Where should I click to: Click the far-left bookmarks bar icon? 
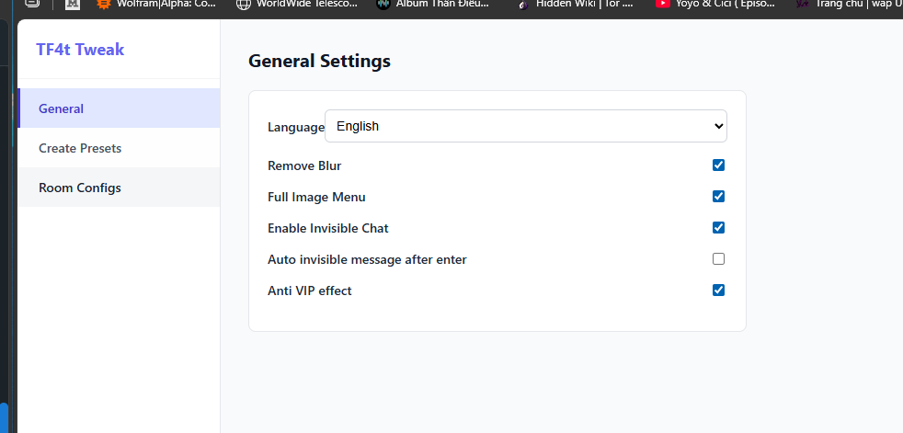pos(33,3)
